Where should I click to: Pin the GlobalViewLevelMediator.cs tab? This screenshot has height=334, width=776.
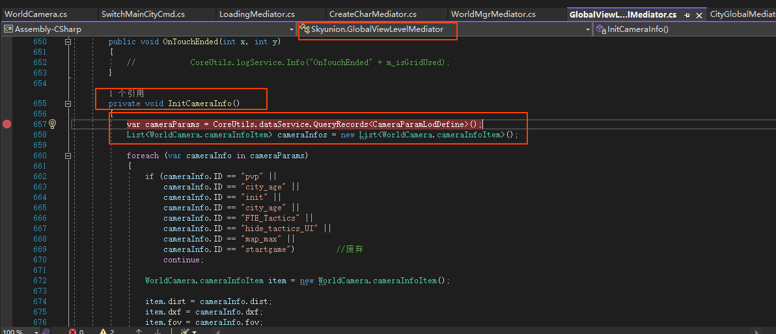click(x=687, y=14)
